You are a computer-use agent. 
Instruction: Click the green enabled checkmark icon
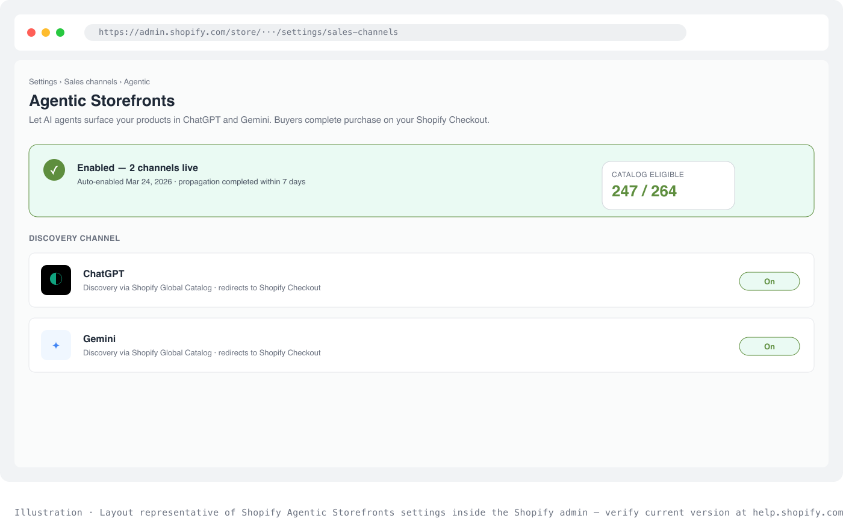[x=54, y=170]
